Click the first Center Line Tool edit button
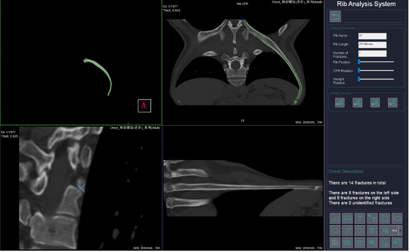 [x=340, y=103]
